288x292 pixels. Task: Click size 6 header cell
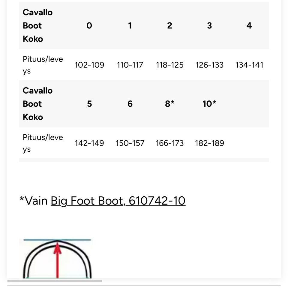pos(130,104)
